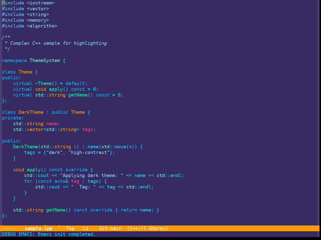Click the 'class Theme {' declaration line
Viewport: 321px width, 240px height.
click(x=20, y=72)
